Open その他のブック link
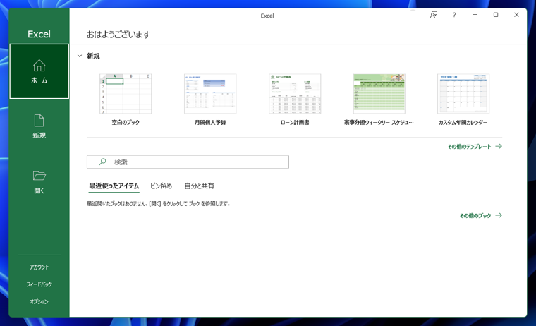The width and height of the screenshot is (536, 326). click(480, 215)
